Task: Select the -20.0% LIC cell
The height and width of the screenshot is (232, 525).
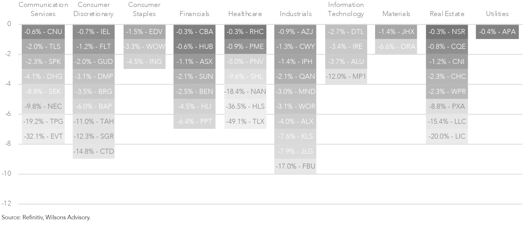Action: (x=447, y=136)
